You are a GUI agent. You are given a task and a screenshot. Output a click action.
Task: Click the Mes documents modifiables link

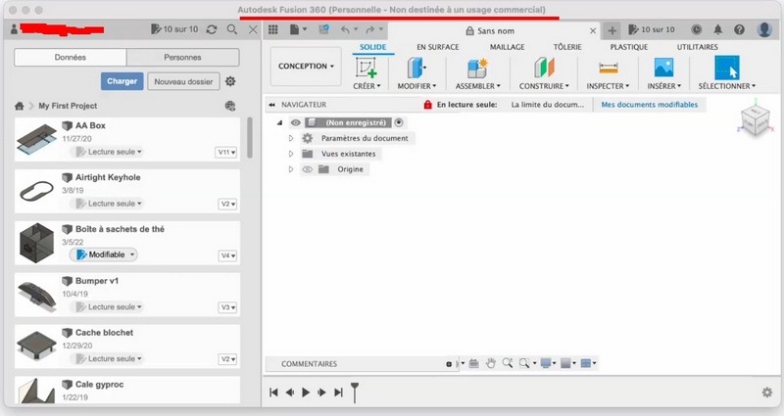pos(649,104)
